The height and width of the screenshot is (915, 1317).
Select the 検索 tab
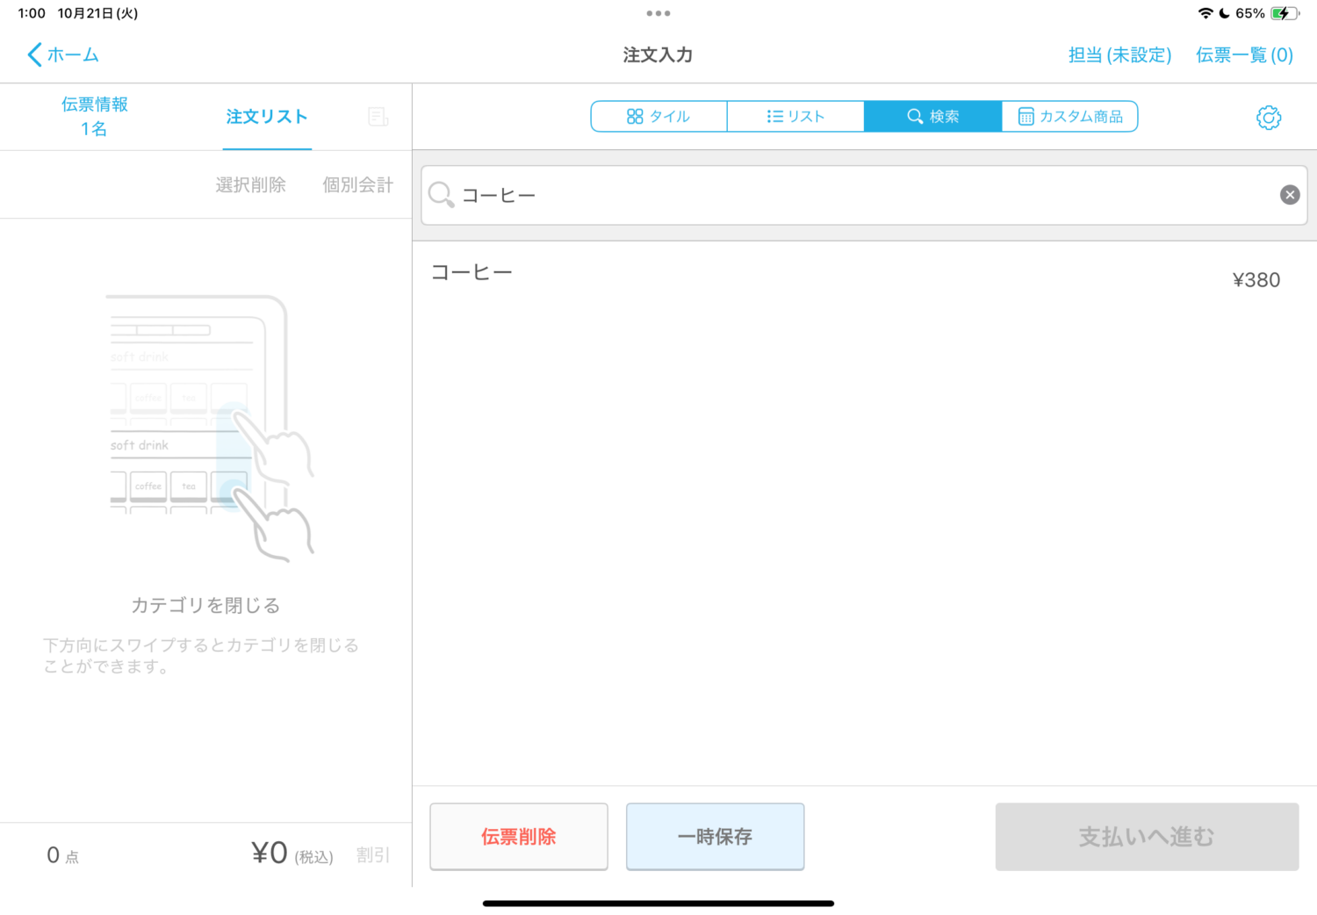click(x=932, y=117)
